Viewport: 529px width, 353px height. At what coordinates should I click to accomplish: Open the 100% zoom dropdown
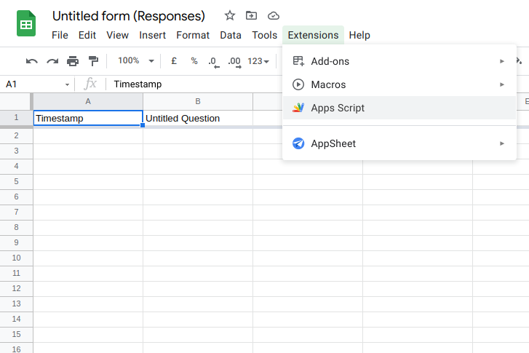(136, 61)
